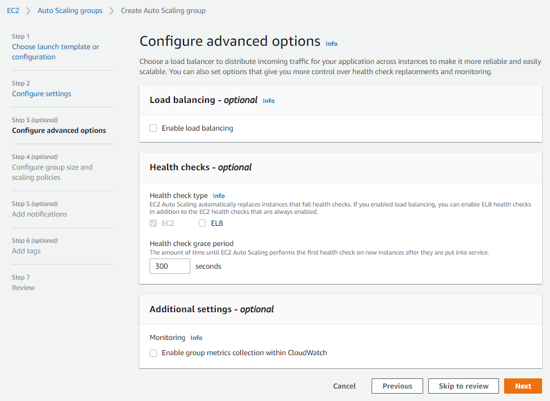Image resolution: width=550 pixels, height=401 pixels.
Task: Click the Previous button
Action: coord(397,386)
